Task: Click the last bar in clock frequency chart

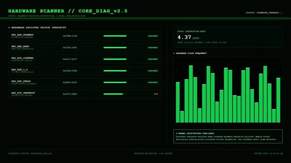Action: [278, 100]
